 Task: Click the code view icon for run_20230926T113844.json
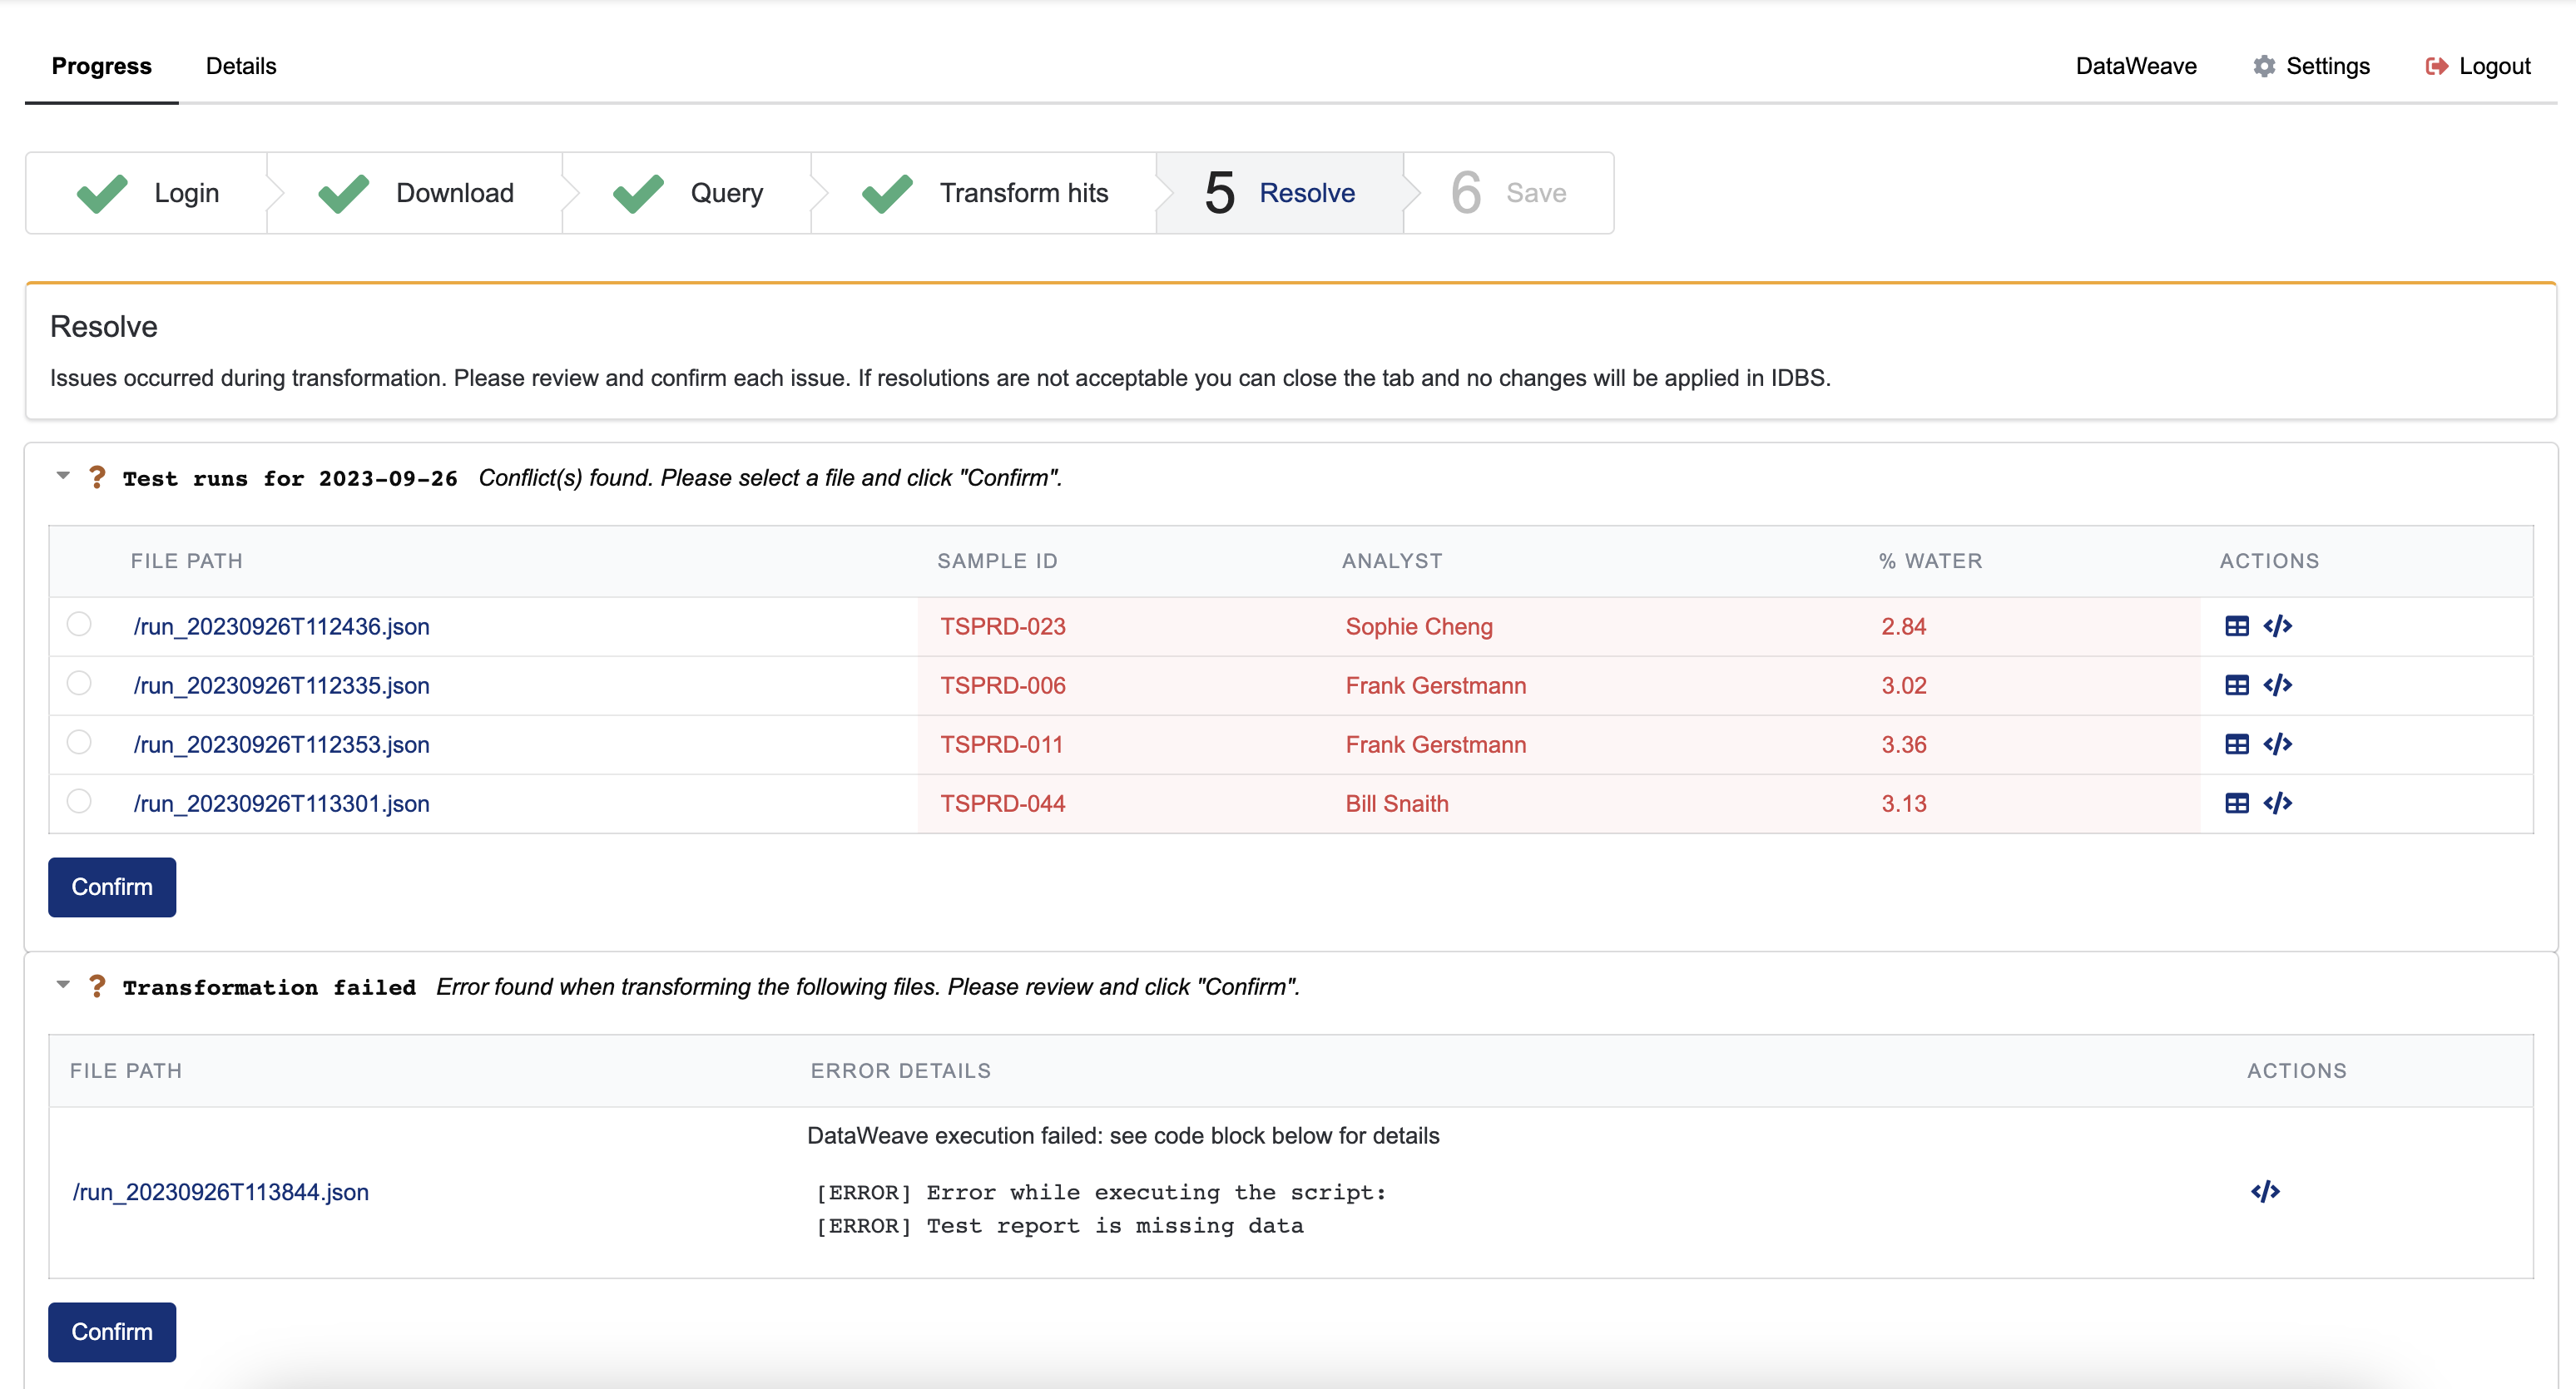[2263, 1190]
